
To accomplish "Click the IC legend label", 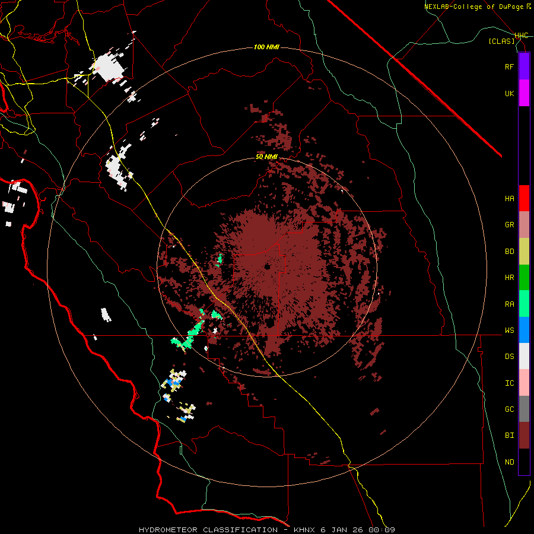I will pyautogui.click(x=510, y=383).
